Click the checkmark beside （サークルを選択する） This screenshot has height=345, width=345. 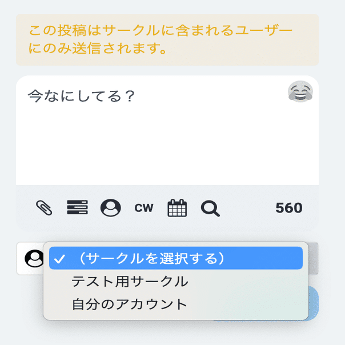point(59,259)
